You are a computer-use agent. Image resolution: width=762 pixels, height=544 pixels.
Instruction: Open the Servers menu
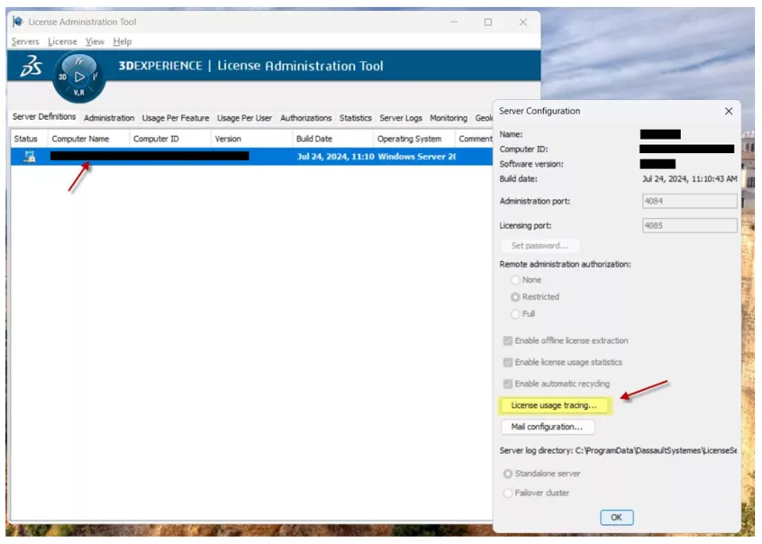click(25, 41)
